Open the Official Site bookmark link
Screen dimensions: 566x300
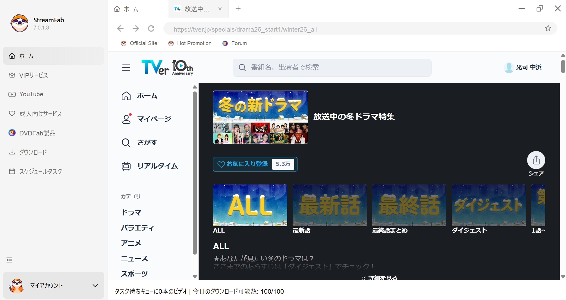(139, 43)
